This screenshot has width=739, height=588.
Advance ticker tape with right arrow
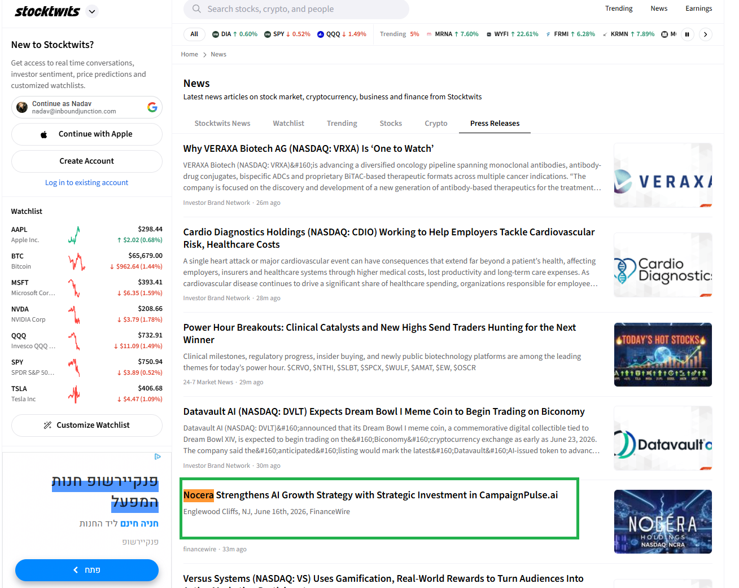(706, 34)
